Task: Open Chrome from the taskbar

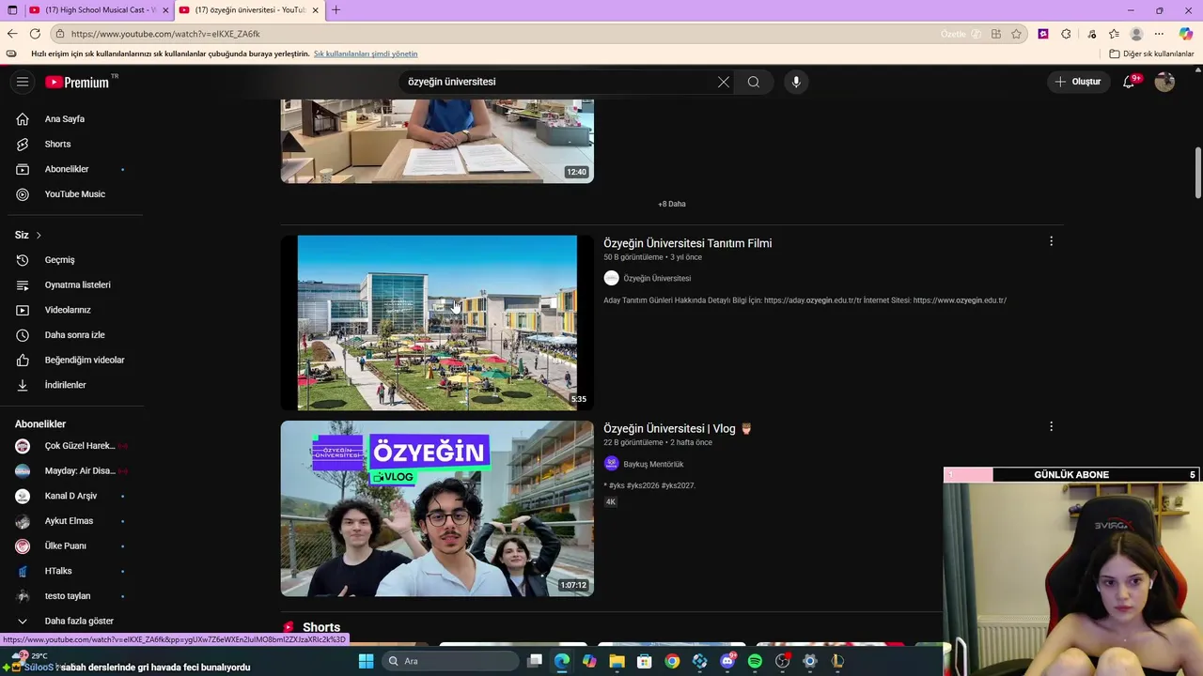Action: click(x=672, y=661)
